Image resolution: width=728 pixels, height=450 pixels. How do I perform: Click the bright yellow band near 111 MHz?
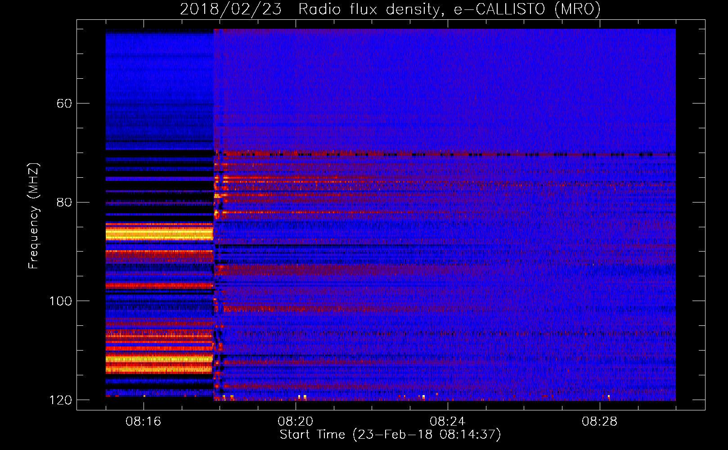click(x=159, y=359)
